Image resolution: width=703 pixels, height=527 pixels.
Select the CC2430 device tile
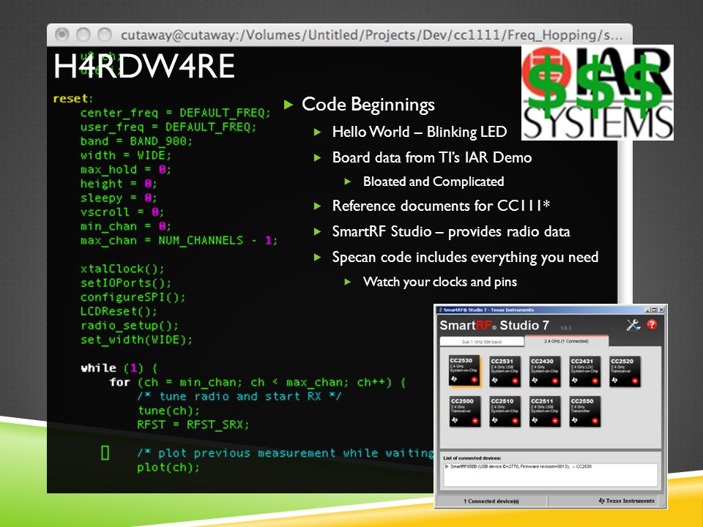pos(545,372)
